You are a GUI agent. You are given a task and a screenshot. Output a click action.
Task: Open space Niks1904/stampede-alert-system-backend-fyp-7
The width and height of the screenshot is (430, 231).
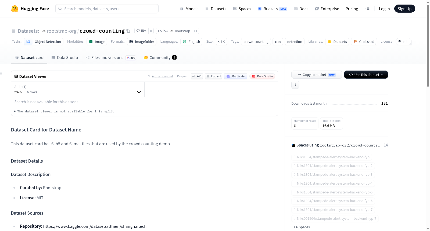pos(333,210)
